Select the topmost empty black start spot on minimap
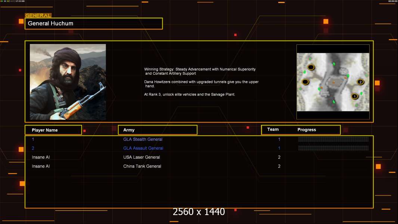The height and width of the screenshot is (224, 398). click(311, 67)
